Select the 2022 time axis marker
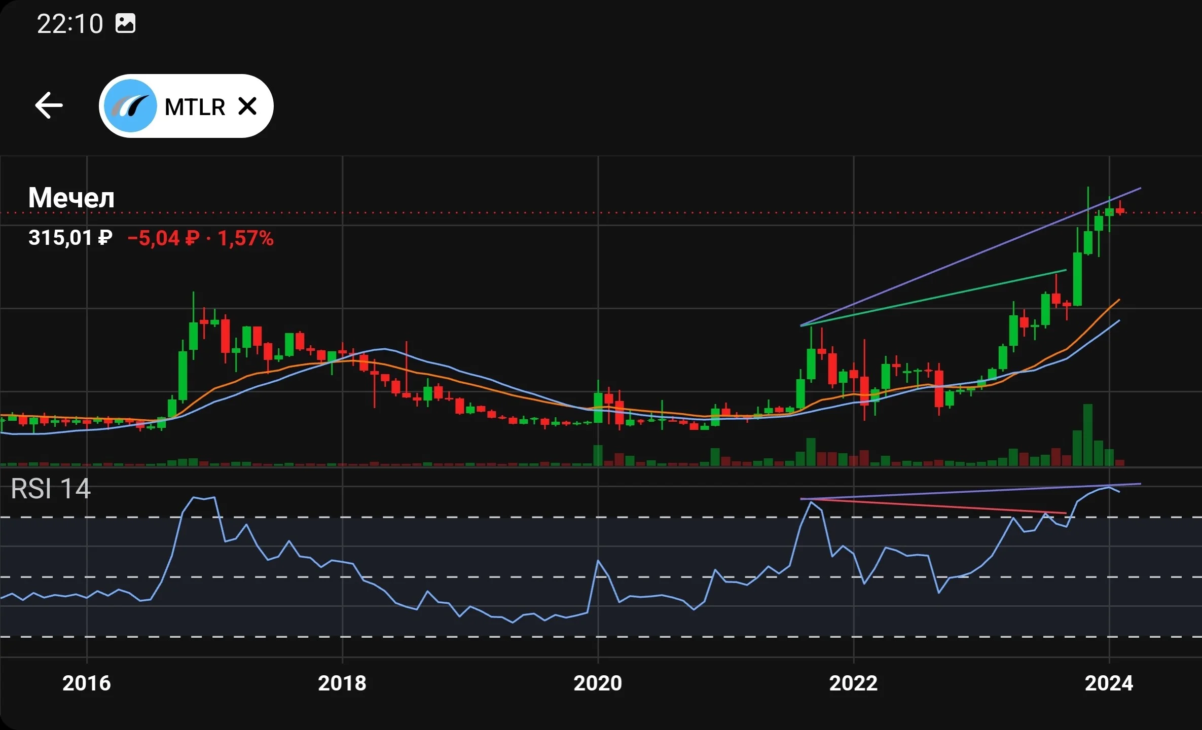The height and width of the screenshot is (730, 1202). tap(853, 683)
